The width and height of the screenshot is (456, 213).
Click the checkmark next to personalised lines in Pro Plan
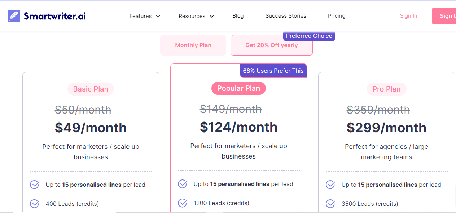(x=330, y=185)
